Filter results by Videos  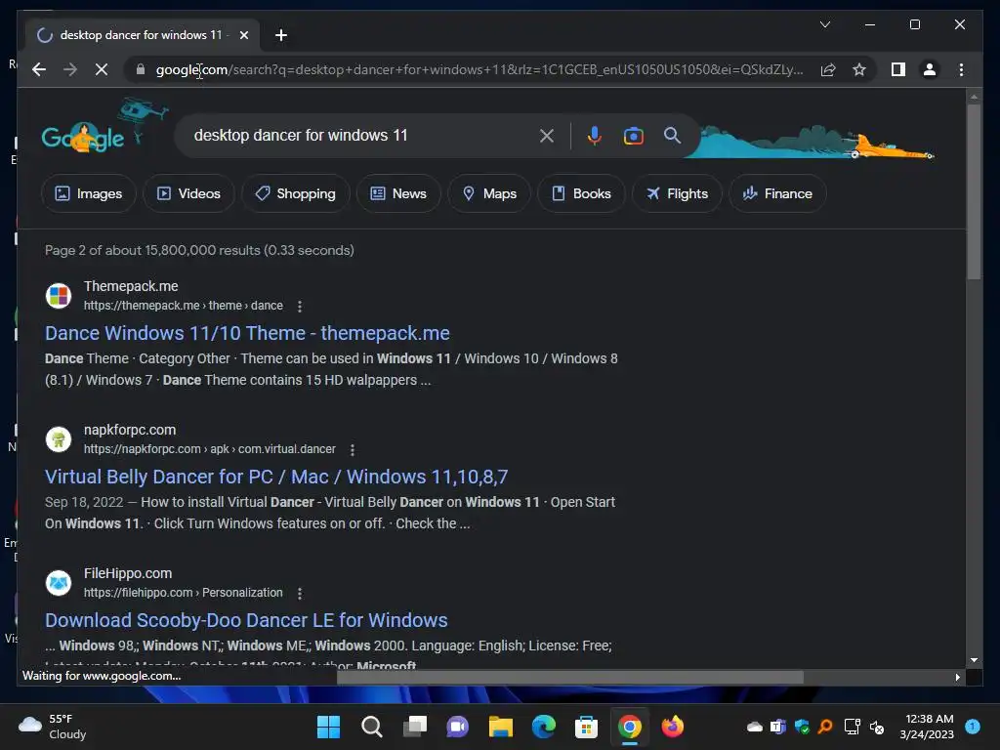pyautogui.click(x=188, y=193)
